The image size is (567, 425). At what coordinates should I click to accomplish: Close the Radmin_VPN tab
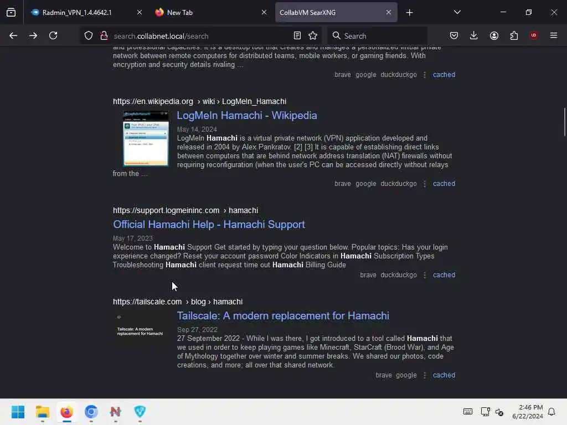[140, 12]
